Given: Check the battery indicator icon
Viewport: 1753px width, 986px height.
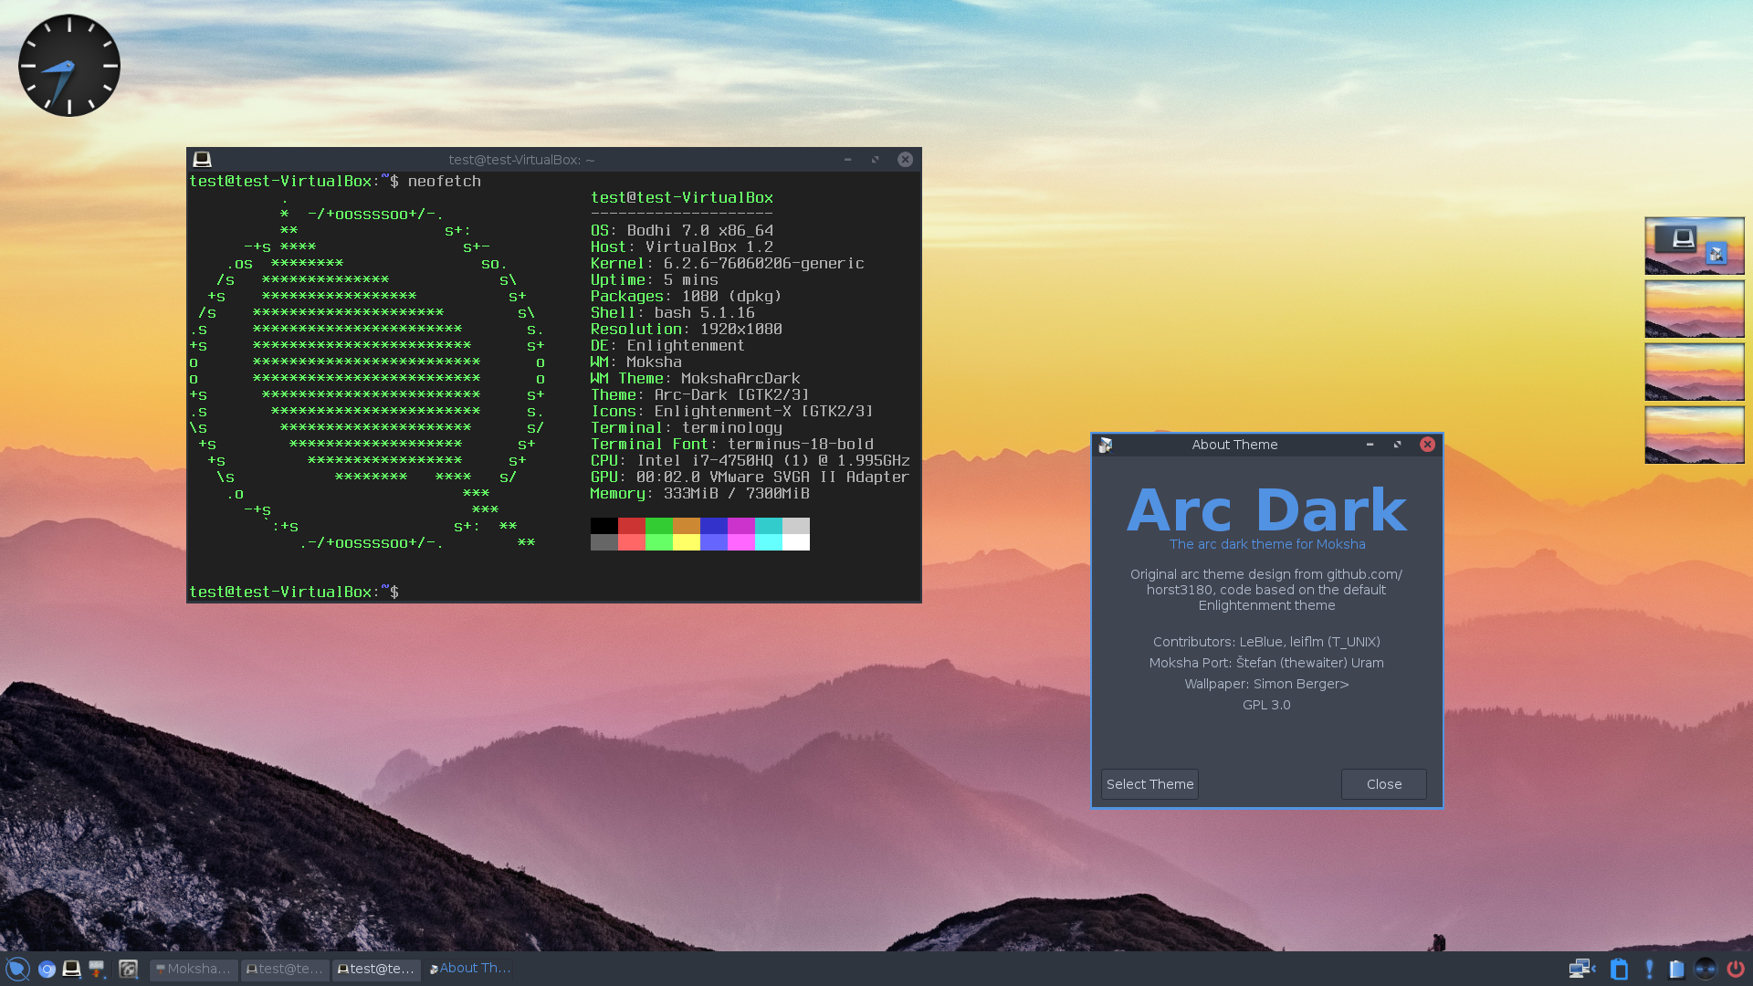Looking at the screenshot, I should (1676, 969).
